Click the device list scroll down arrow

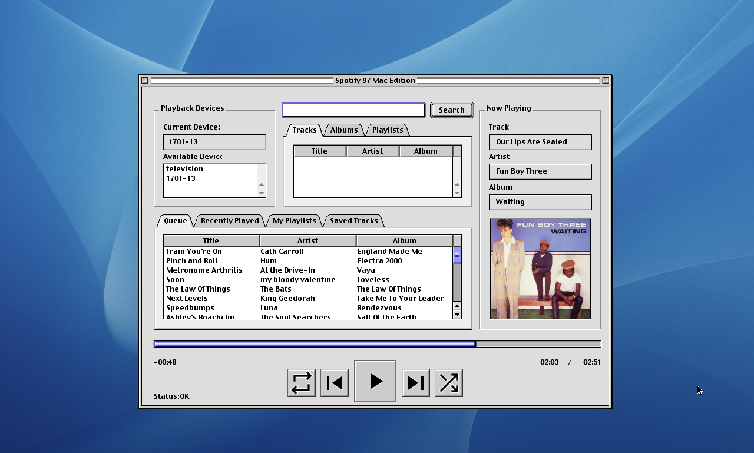pyautogui.click(x=262, y=193)
